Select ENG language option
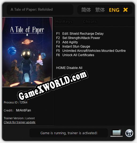This screenshot has width=137, height=143. [x=114, y=10]
